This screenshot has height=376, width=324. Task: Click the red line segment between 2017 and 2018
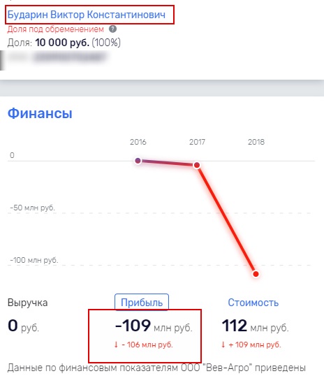[226, 219]
